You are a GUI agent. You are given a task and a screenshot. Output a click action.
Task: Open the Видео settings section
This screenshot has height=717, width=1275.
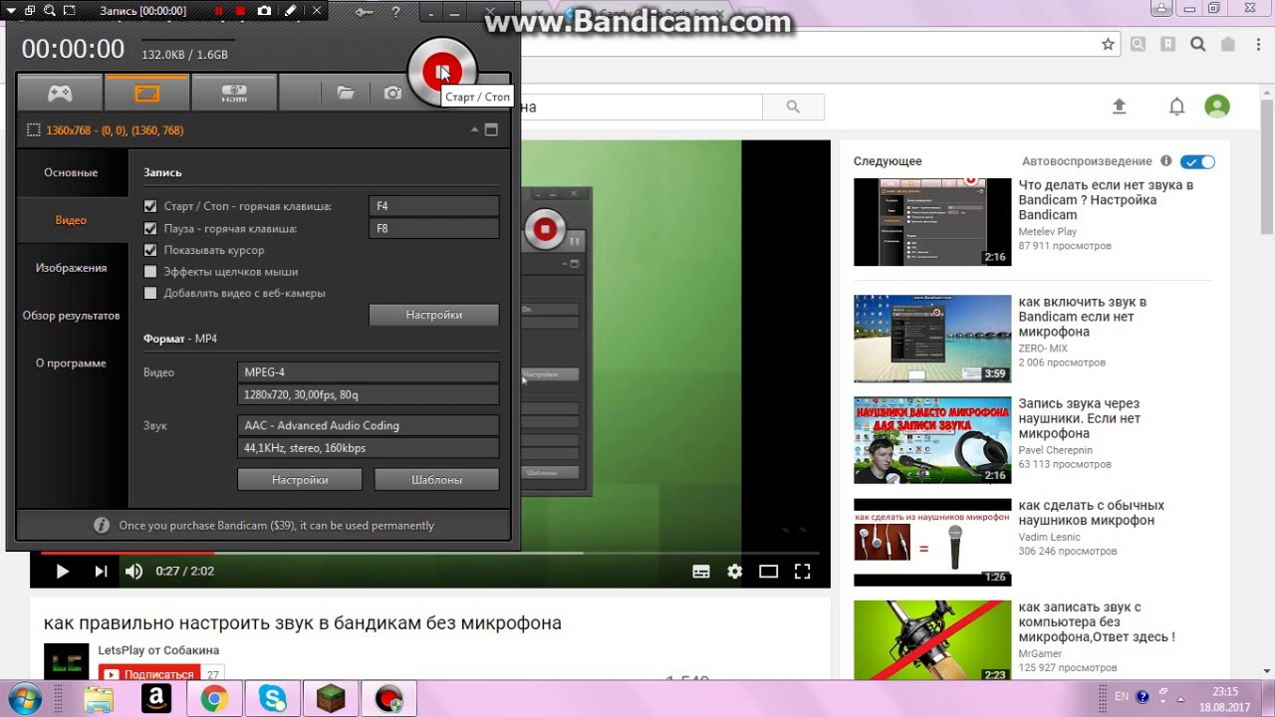pos(71,220)
